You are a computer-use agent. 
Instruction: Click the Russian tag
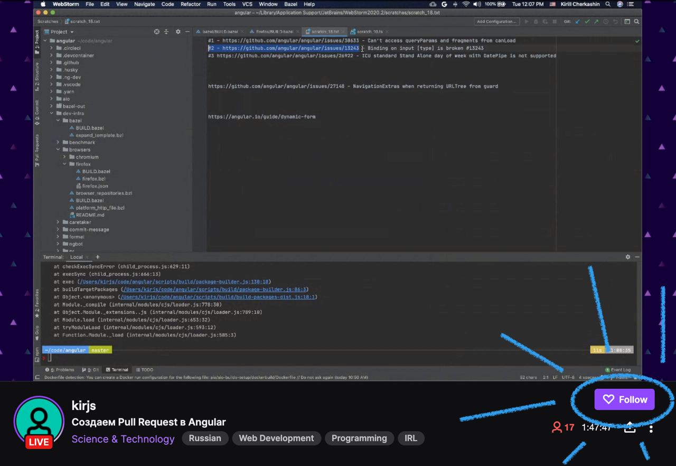click(205, 438)
